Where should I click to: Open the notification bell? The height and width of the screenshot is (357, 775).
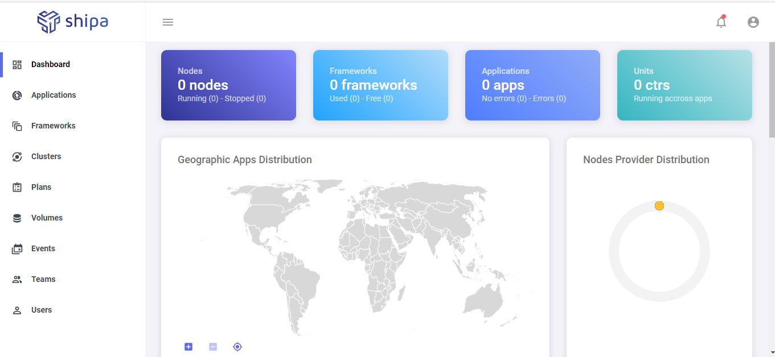(x=721, y=22)
